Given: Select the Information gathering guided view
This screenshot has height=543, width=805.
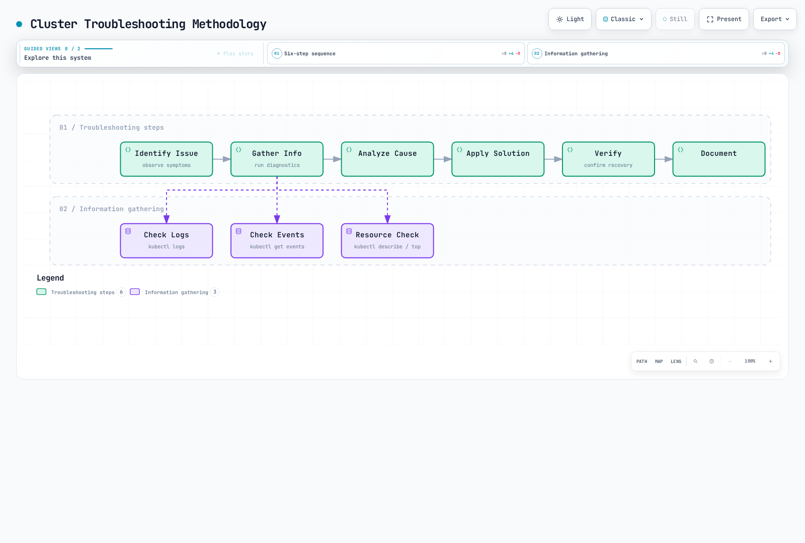Looking at the screenshot, I should [x=656, y=53].
